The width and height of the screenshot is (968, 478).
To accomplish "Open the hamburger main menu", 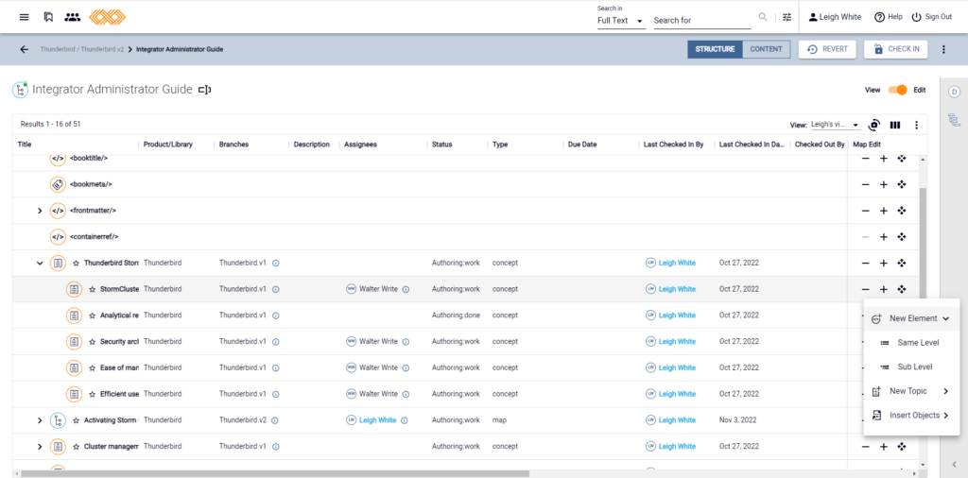I will (24, 17).
